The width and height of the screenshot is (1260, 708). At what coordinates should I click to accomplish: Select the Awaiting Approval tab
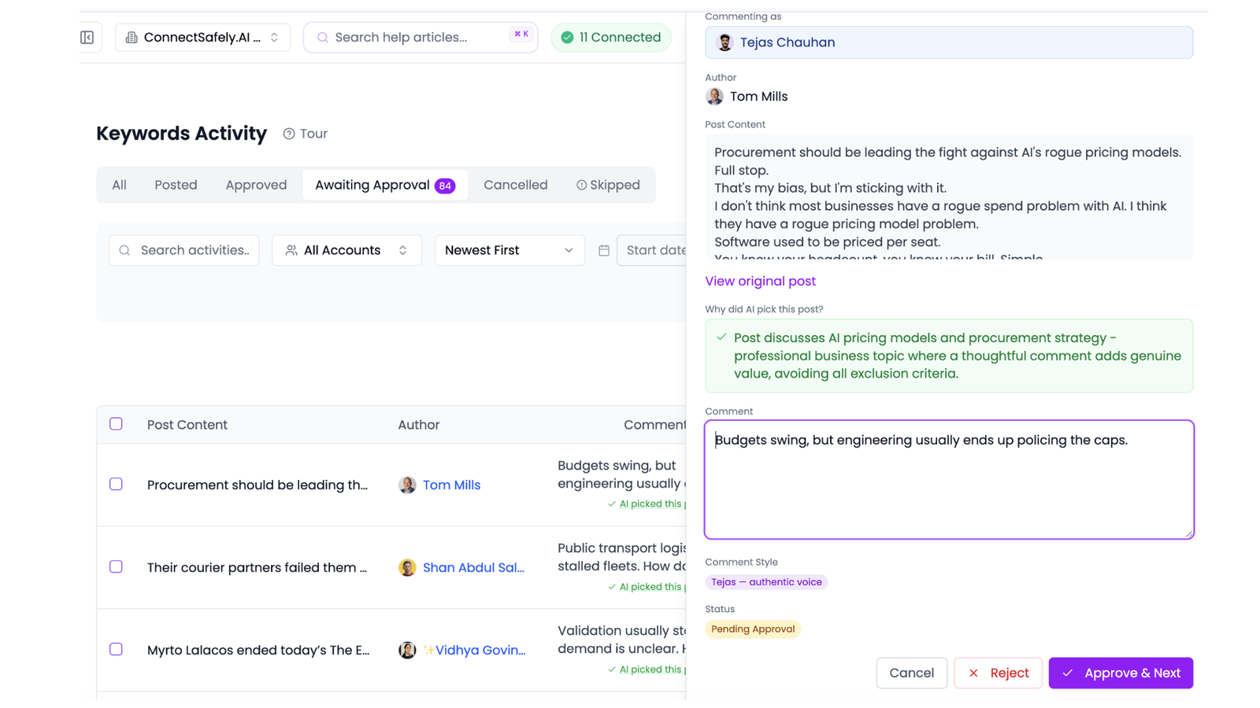385,186
